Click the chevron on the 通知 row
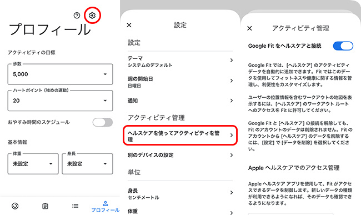The height and width of the screenshot is (215, 361). (232, 101)
